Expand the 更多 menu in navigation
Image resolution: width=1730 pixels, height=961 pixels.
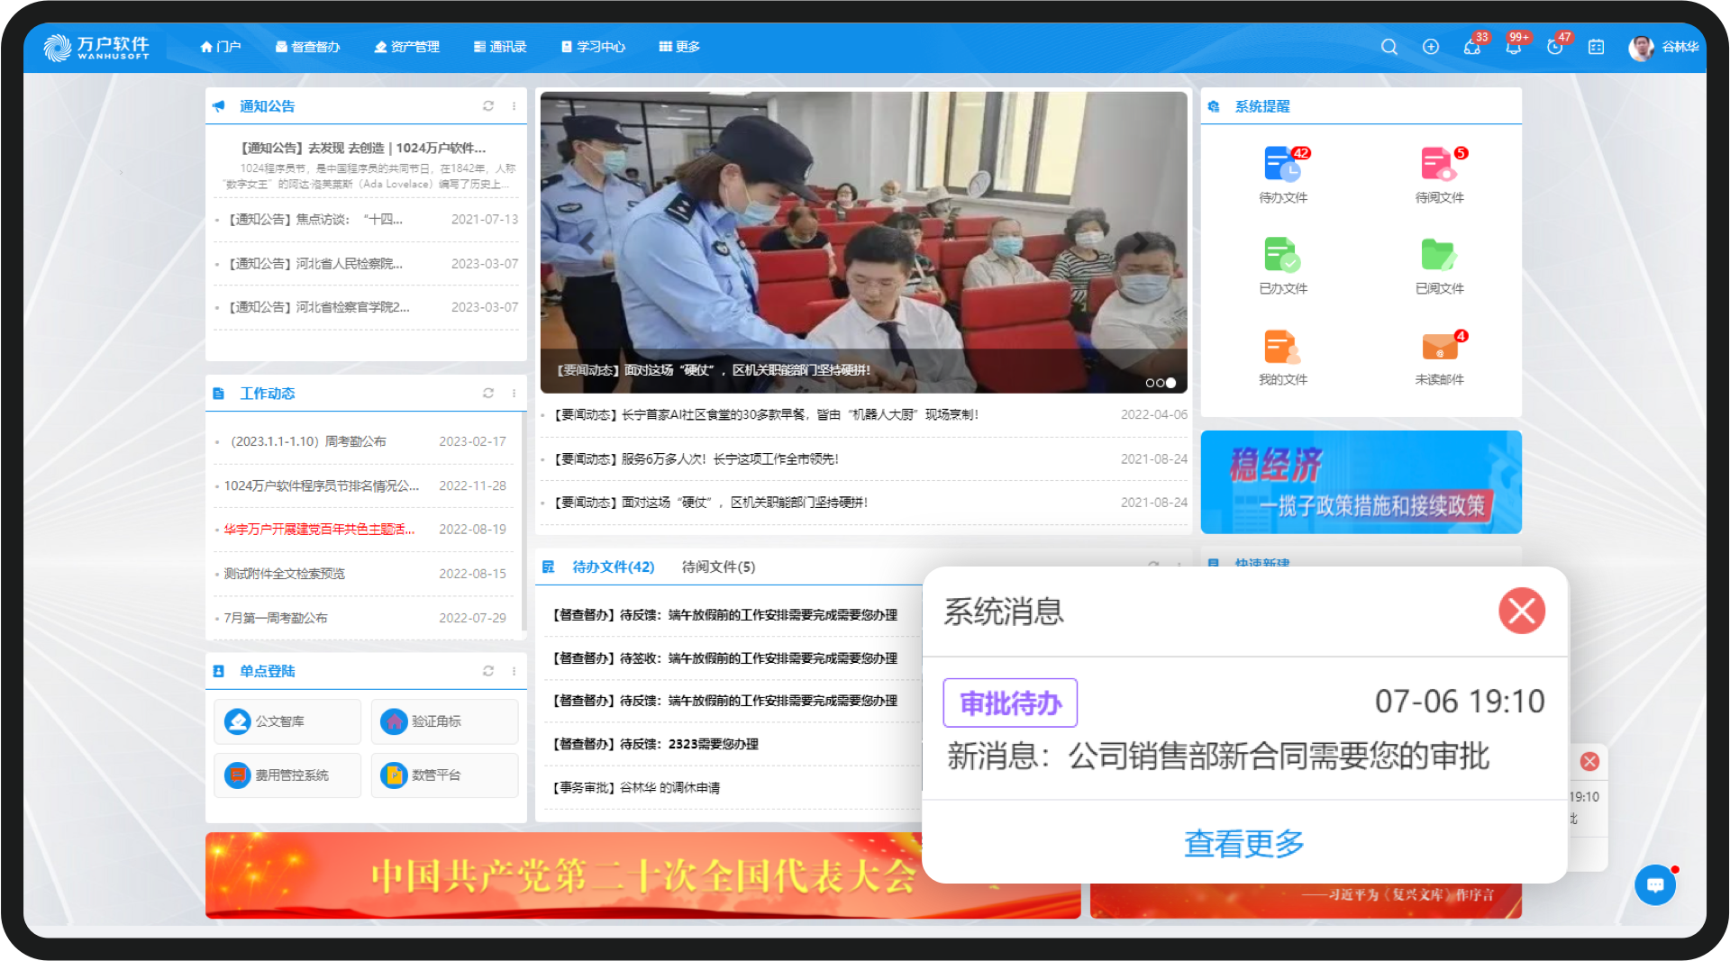679,47
